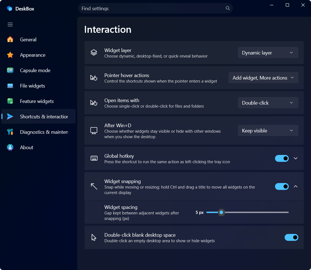Toggle Double-click blank desktop space off
The width and height of the screenshot is (311, 270).
pos(291,238)
